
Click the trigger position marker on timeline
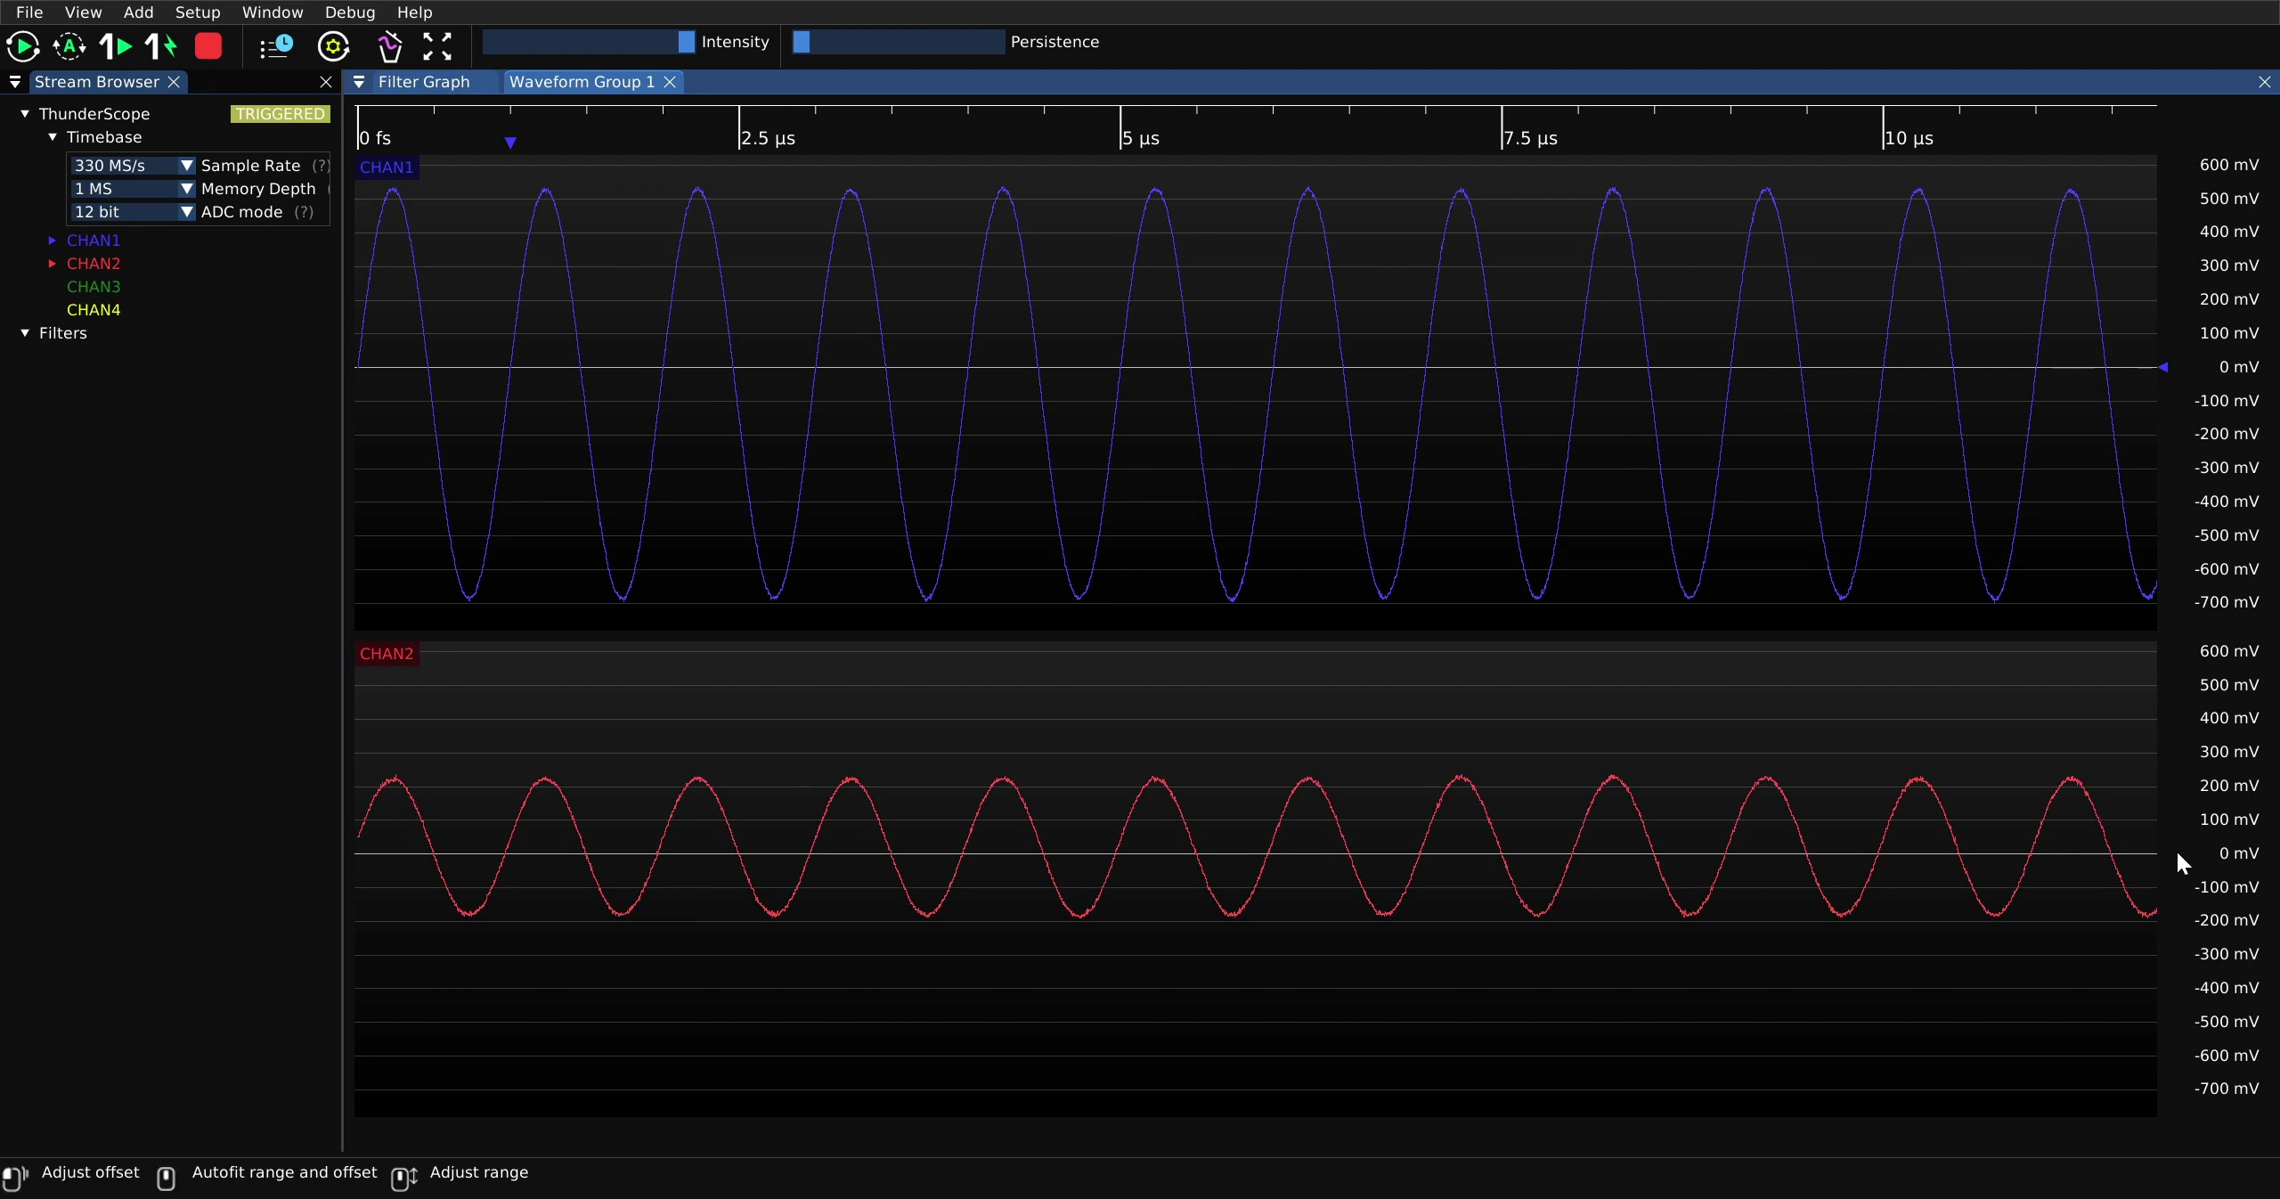(x=510, y=143)
